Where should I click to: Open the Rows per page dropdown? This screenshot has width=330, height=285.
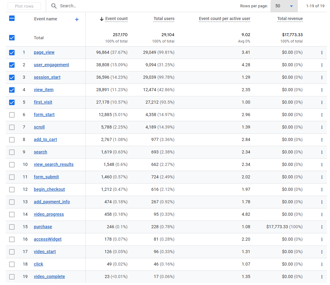point(284,6)
